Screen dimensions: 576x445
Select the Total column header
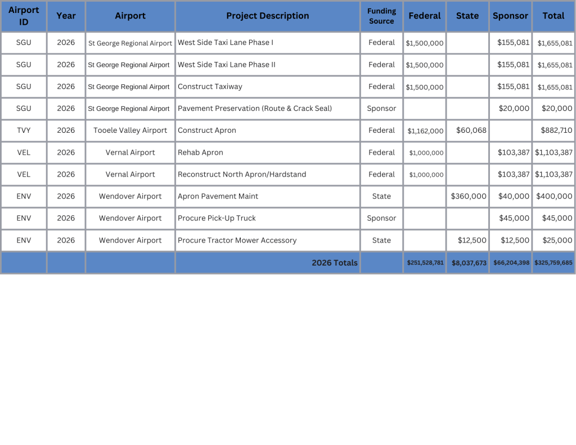pyautogui.click(x=553, y=16)
